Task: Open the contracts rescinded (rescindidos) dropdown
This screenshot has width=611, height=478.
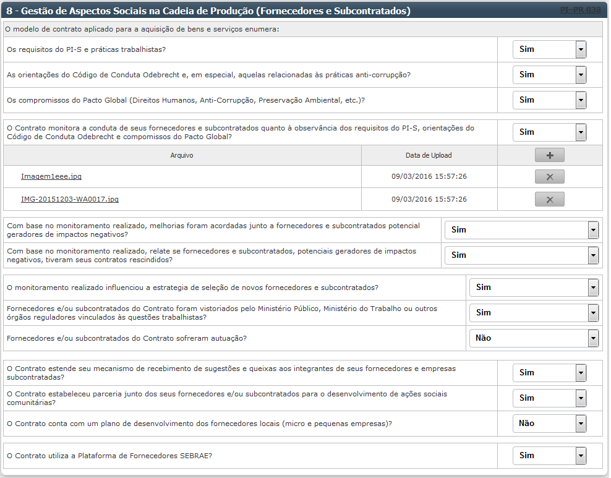Action: 521,255
